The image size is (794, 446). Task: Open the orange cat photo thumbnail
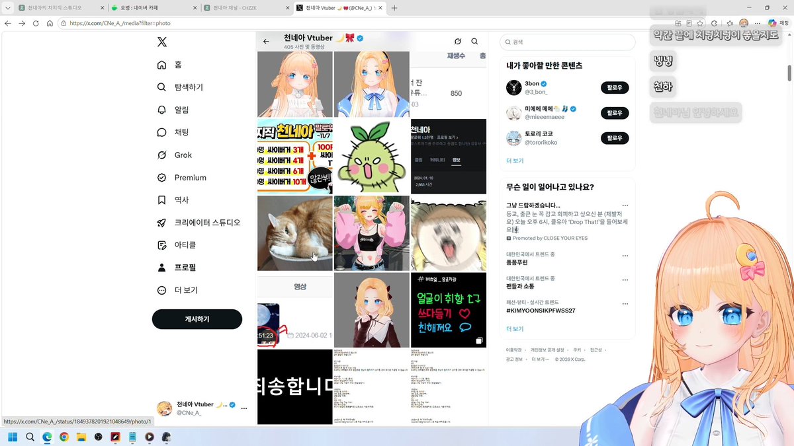tap(295, 233)
